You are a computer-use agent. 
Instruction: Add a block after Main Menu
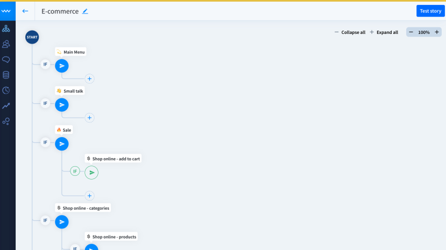click(90, 78)
